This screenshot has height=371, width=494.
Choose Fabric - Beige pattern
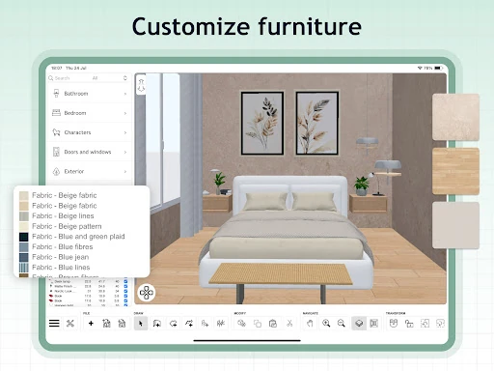click(x=61, y=226)
